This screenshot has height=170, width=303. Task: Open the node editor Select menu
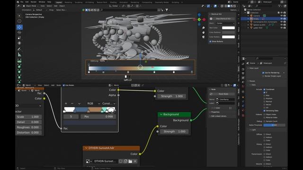click(x=46, y=85)
